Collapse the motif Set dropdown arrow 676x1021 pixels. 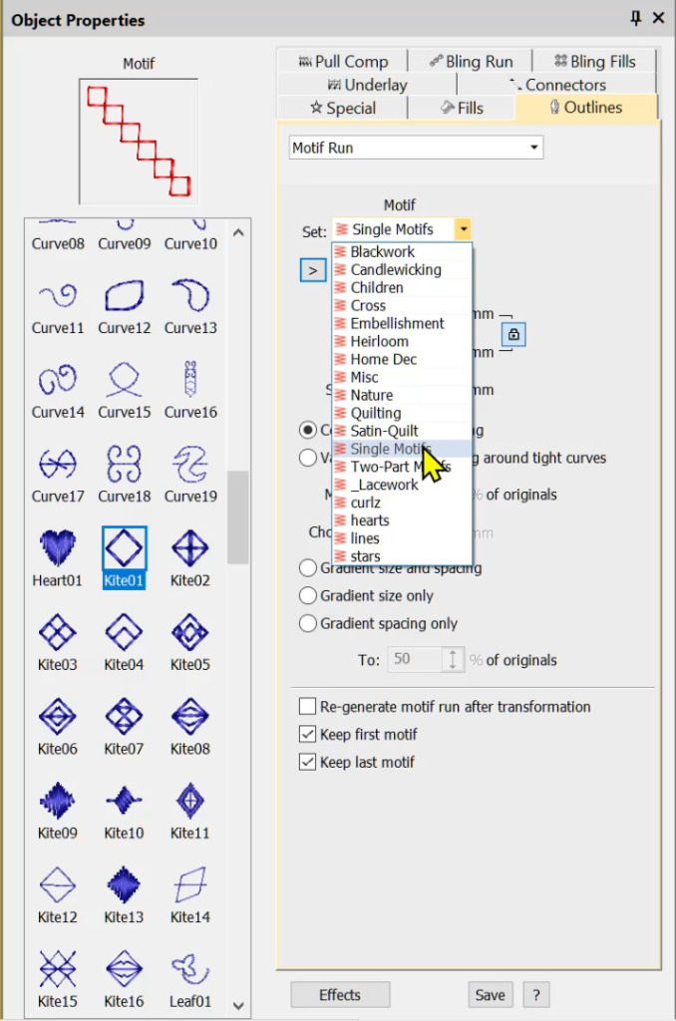click(463, 230)
